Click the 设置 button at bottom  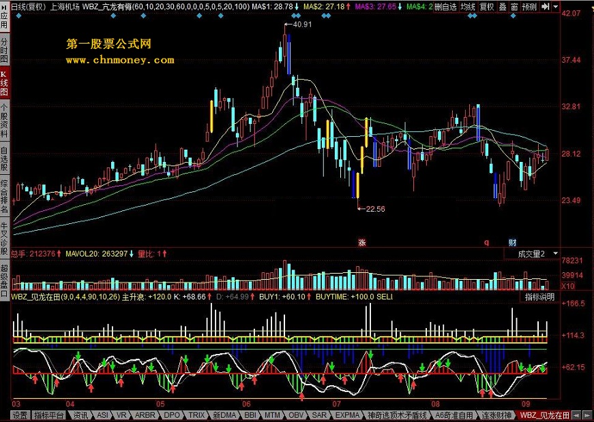pyautogui.click(x=20, y=415)
